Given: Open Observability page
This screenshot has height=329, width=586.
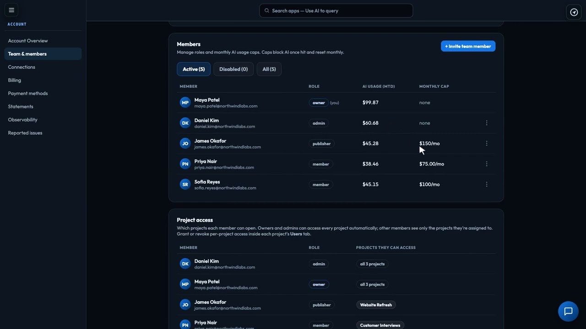Looking at the screenshot, I should (43, 120).
